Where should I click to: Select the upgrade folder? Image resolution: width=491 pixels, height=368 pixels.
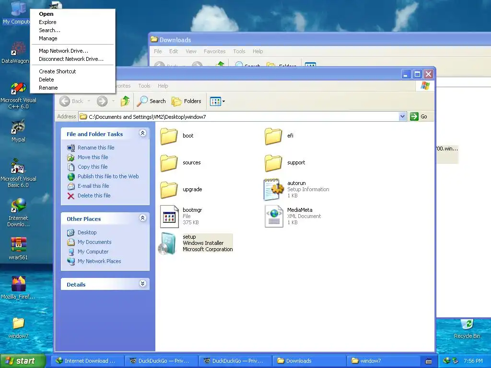point(181,190)
